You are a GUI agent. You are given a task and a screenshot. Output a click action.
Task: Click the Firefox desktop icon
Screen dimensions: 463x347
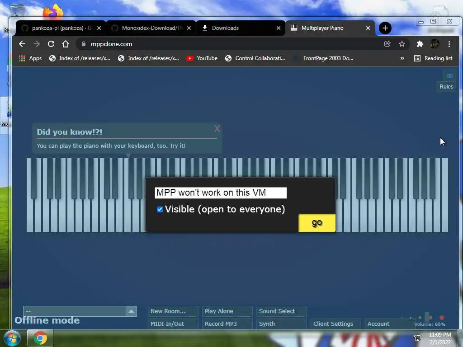point(53,11)
